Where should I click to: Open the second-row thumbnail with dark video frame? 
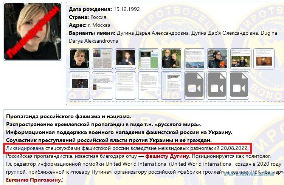(79, 85)
